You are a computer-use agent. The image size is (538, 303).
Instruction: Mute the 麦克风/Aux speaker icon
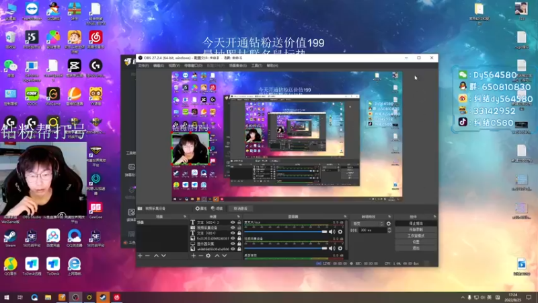332,232
